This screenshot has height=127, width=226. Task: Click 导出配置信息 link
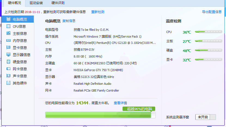pyautogui.click(x=212, y=12)
